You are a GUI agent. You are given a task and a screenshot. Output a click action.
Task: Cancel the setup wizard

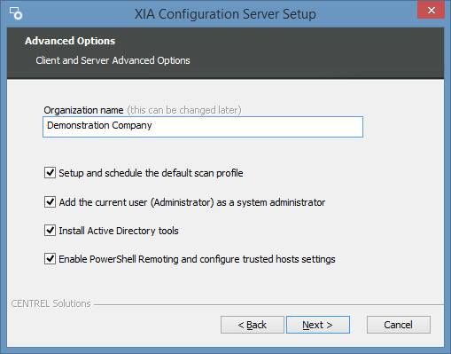[x=399, y=325]
